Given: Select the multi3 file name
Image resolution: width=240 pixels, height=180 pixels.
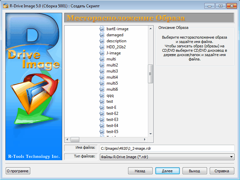Looking at the screenshot, I should tap(112, 71).
